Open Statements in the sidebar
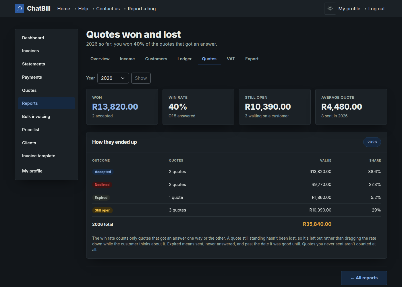This screenshot has height=287, width=402. click(x=47, y=64)
